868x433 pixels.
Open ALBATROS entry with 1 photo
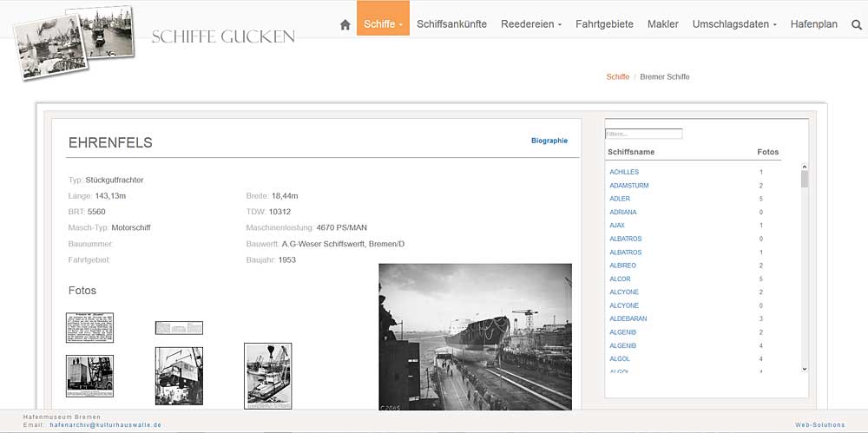click(626, 252)
